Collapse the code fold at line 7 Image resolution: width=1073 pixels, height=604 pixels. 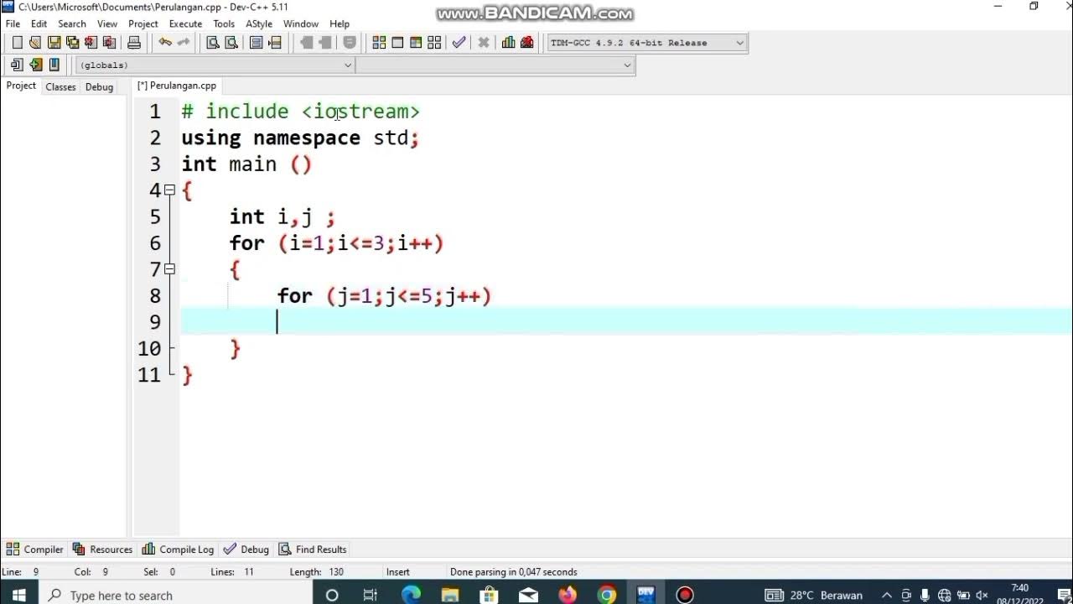(x=169, y=269)
